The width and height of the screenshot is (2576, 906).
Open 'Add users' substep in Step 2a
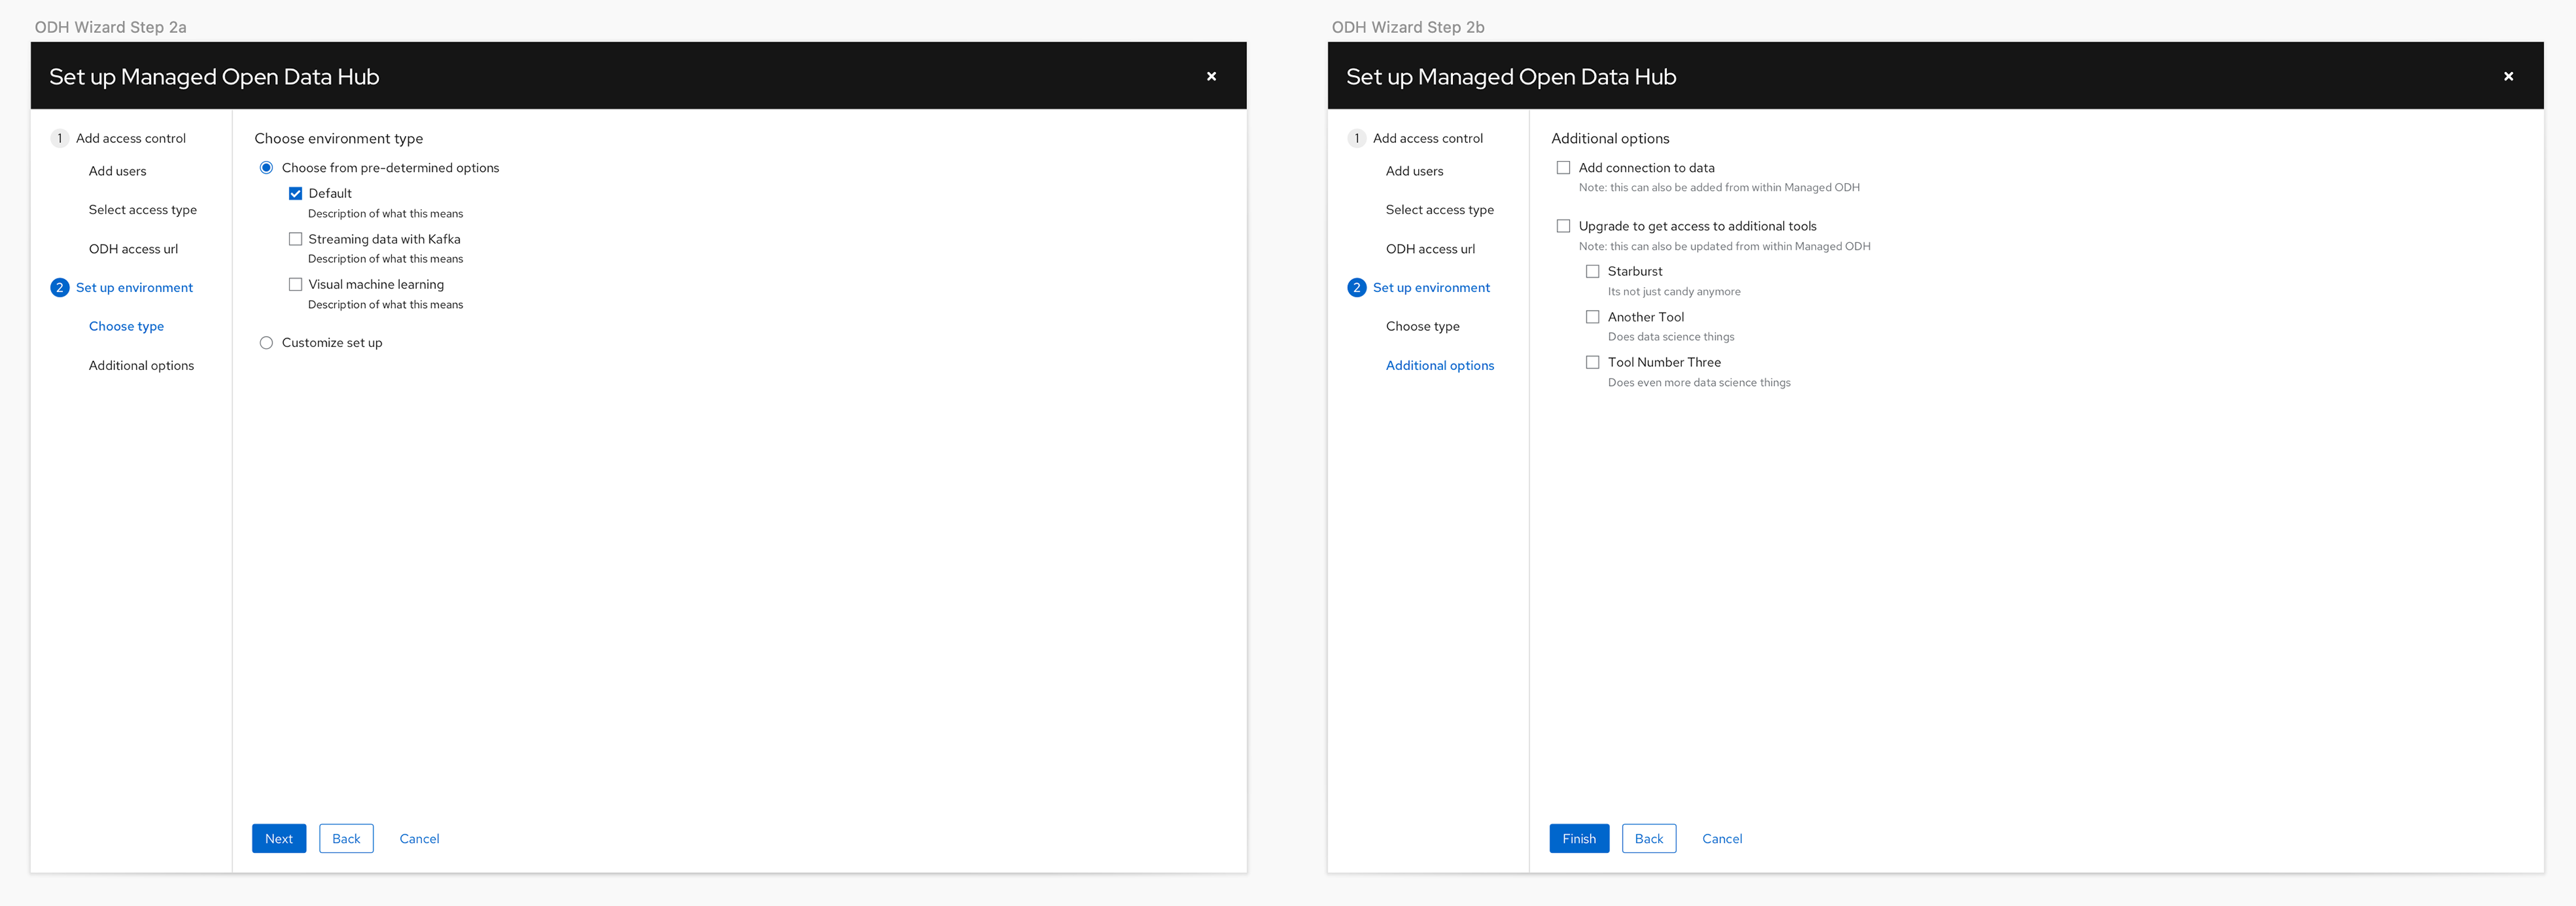coord(117,171)
